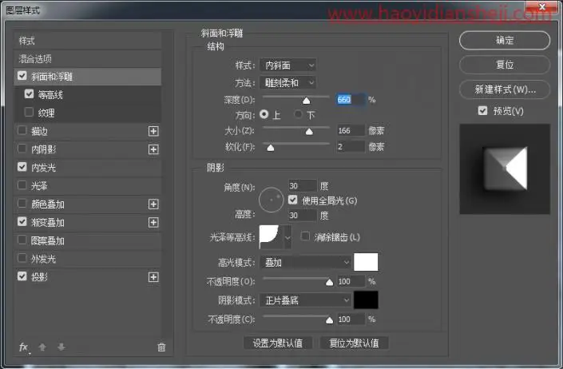
Task: Select 样式 in the left list
Action: pyautogui.click(x=88, y=41)
